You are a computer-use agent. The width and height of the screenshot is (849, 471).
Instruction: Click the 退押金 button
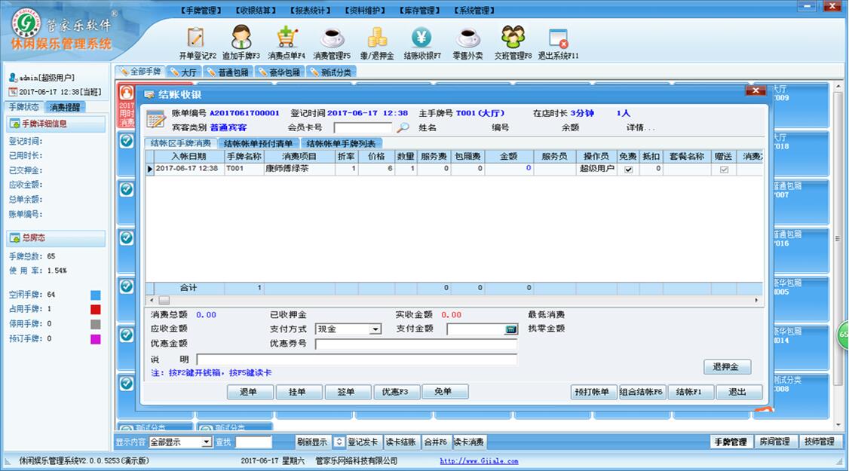727,367
